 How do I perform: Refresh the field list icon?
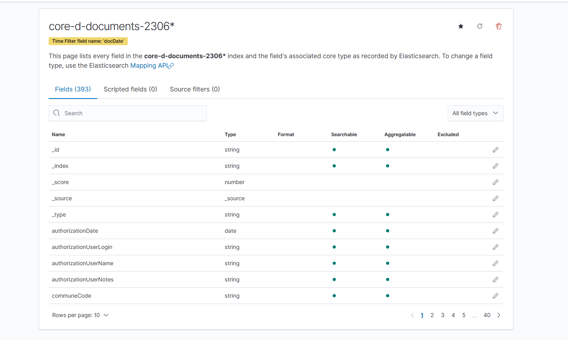[480, 26]
